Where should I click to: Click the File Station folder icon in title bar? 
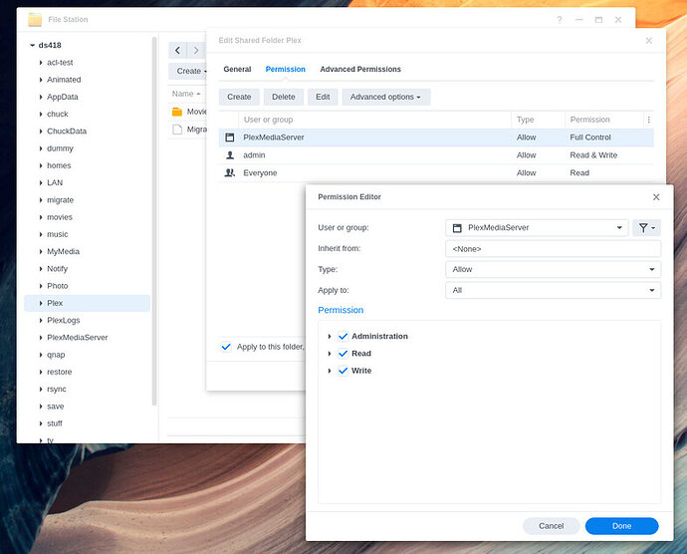(x=35, y=20)
